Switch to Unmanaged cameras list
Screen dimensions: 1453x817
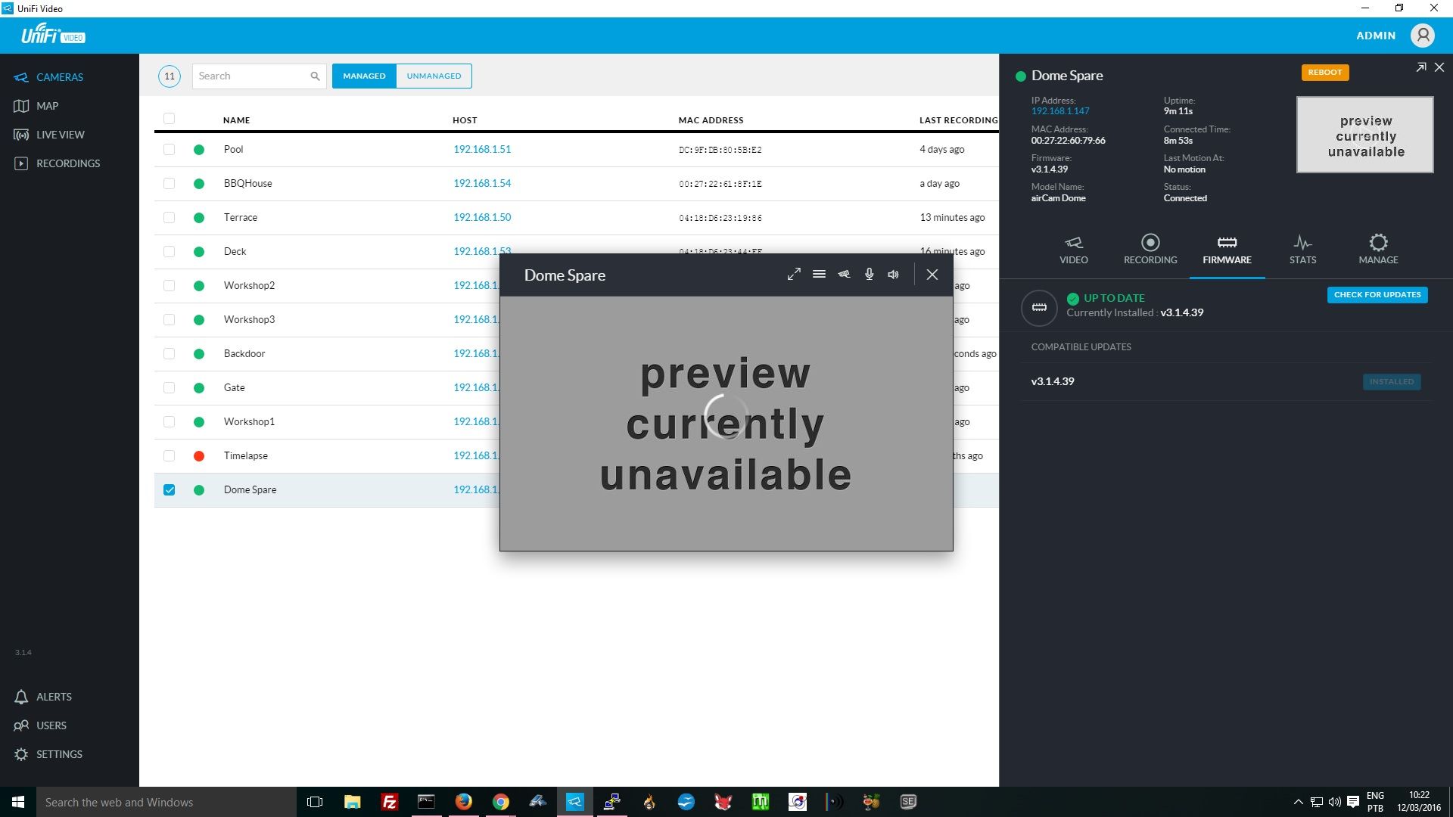tap(434, 76)
